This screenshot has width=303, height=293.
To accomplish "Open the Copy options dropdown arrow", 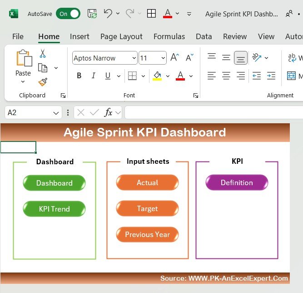I will coord(56,68).
